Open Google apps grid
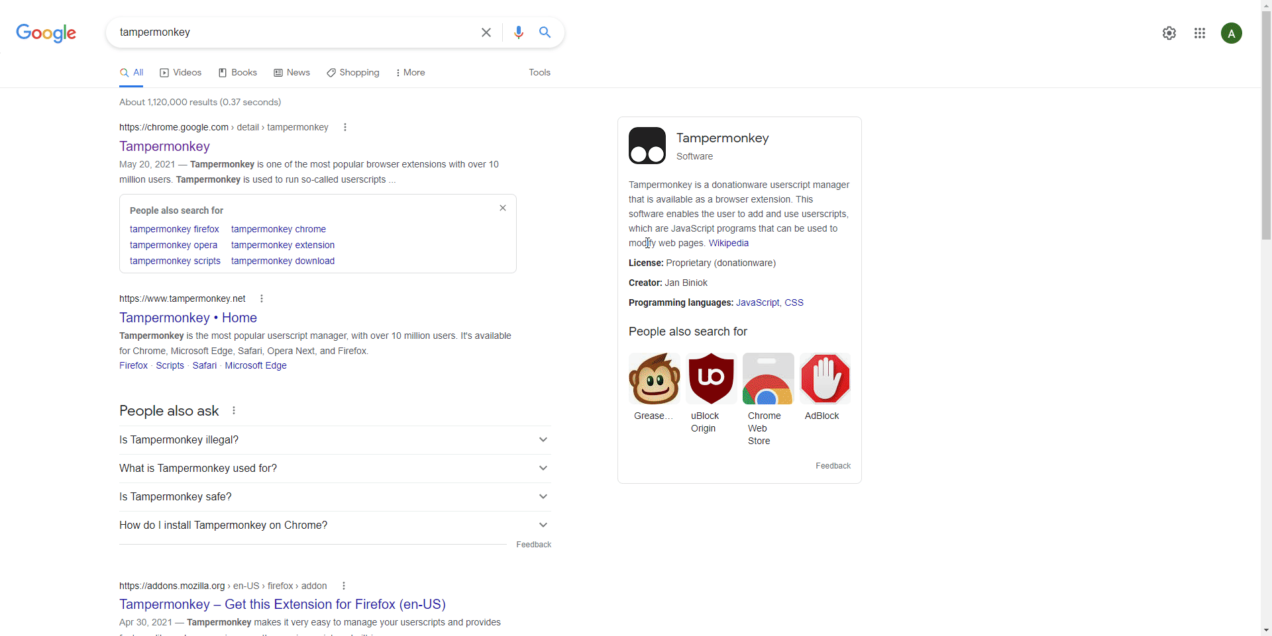Screen dimensions: 1272x636 click(1200, 33)
